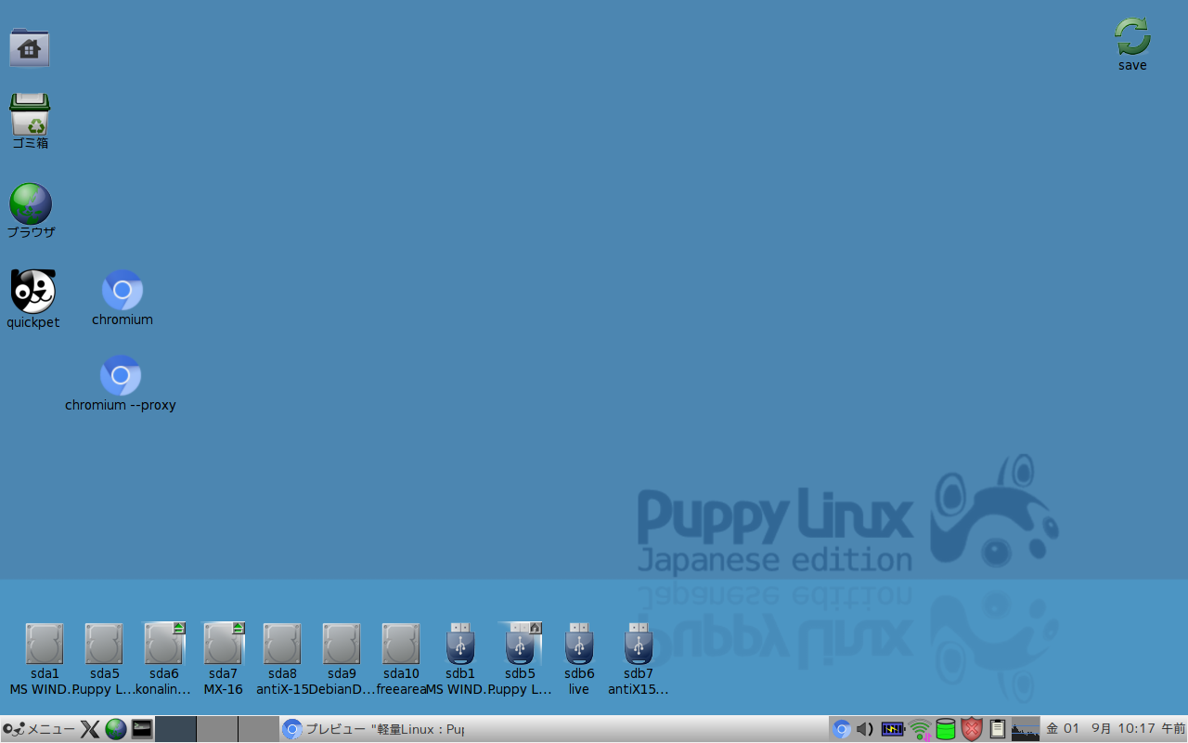The height and width of the screenshot is (743, 1188).
Task: Click the Chromium tray icon
Action: 842,729
